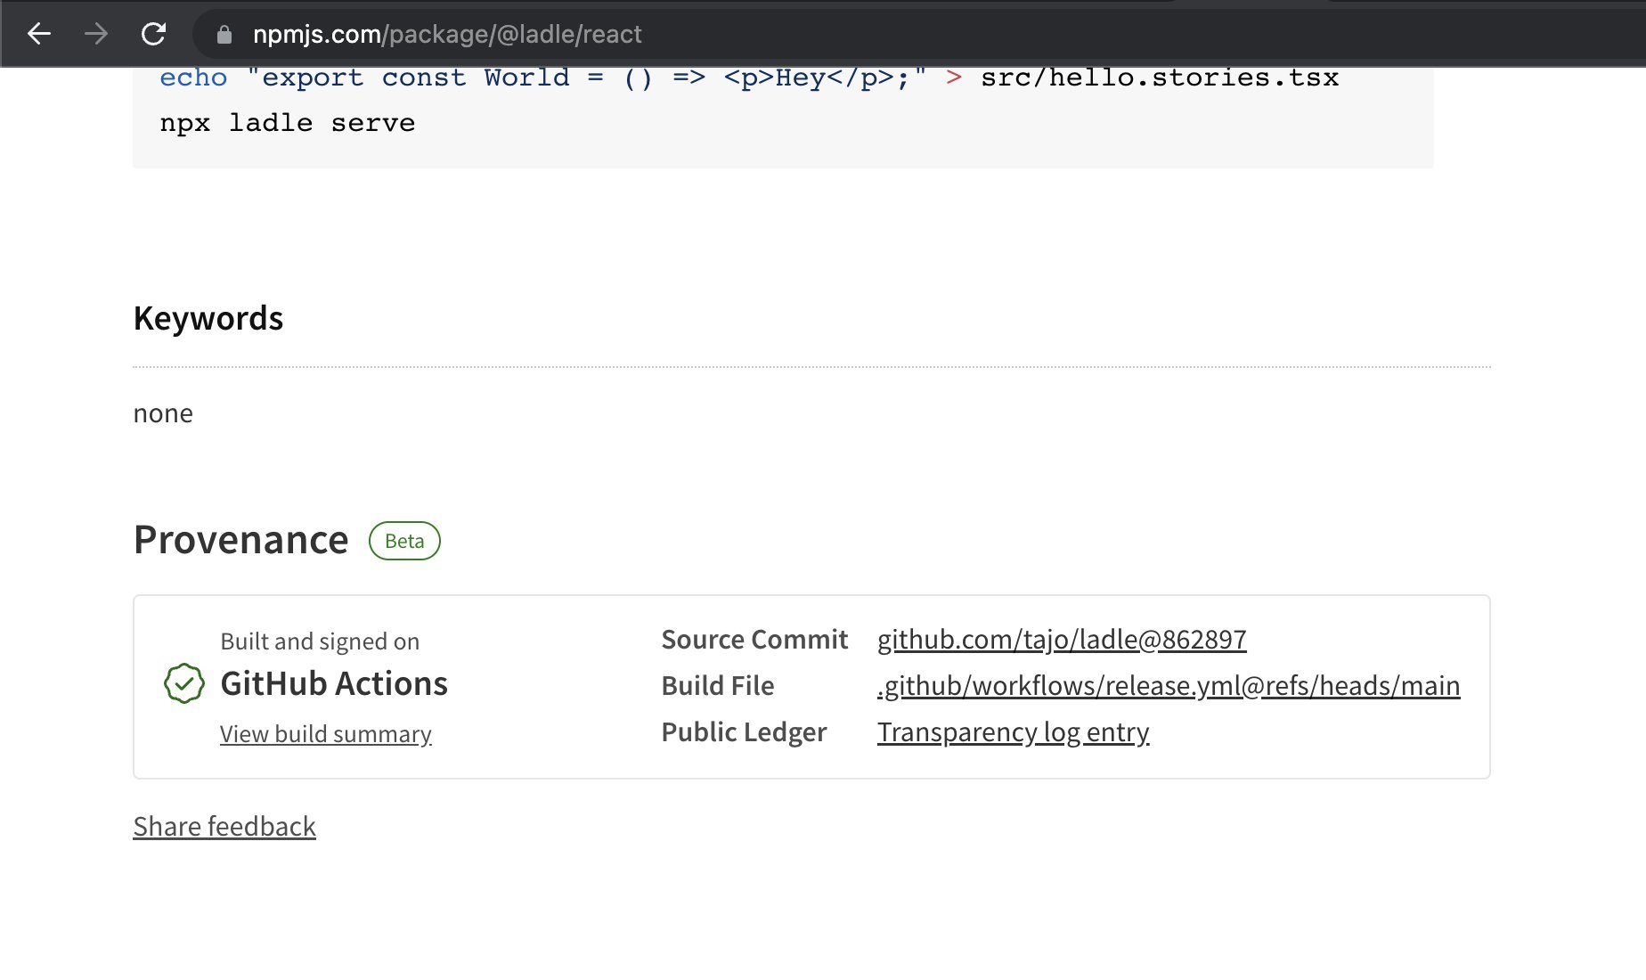Click the 'Built and signed on' text
This screenshot has height=980, width=1646.
[320, 641]
